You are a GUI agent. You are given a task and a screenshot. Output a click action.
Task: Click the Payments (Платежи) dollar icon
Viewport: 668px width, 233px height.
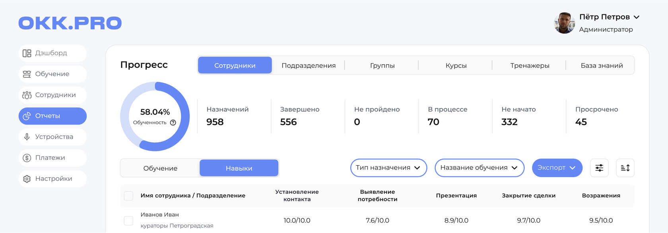(x=27, y=158)
